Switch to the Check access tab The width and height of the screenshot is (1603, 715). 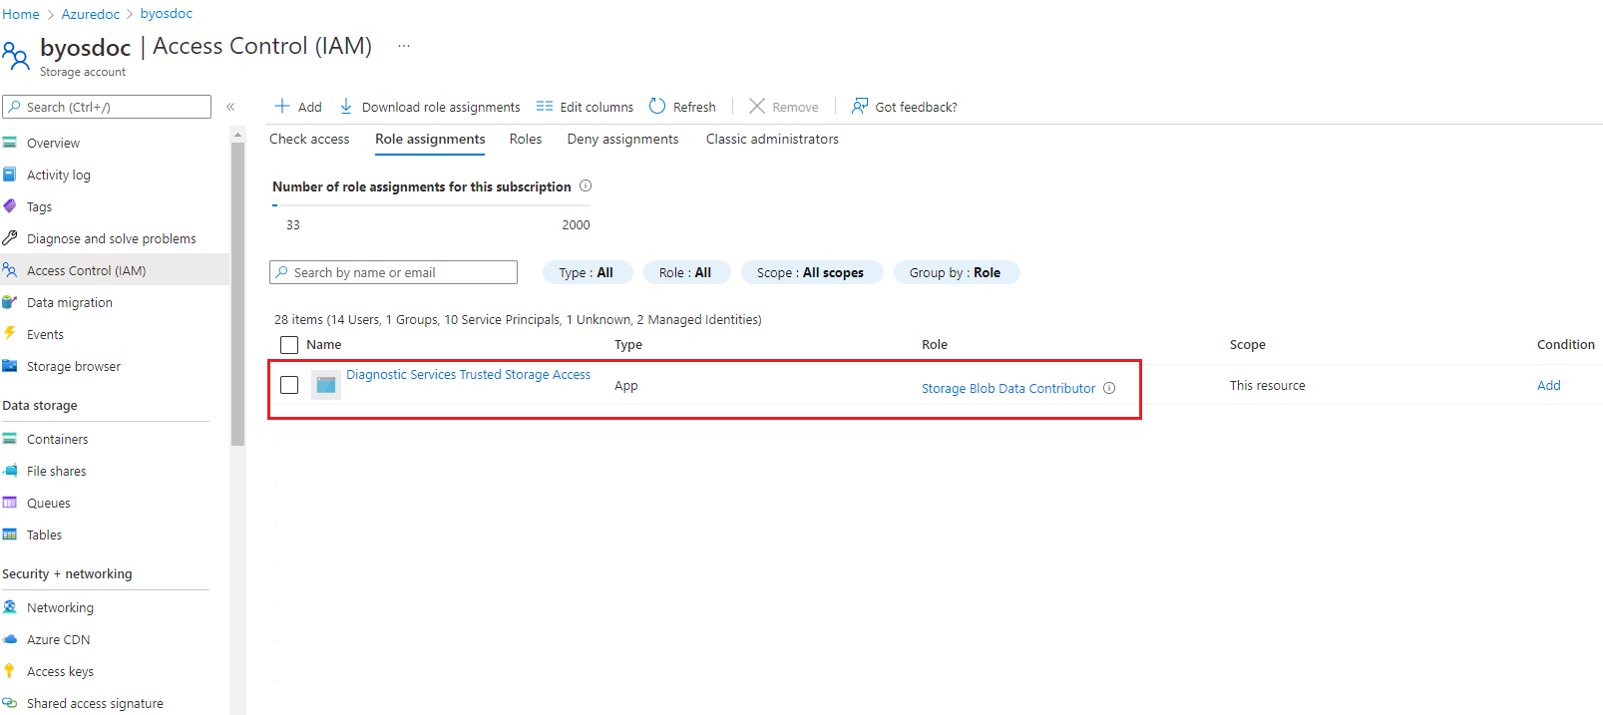(x=309, y=140)
